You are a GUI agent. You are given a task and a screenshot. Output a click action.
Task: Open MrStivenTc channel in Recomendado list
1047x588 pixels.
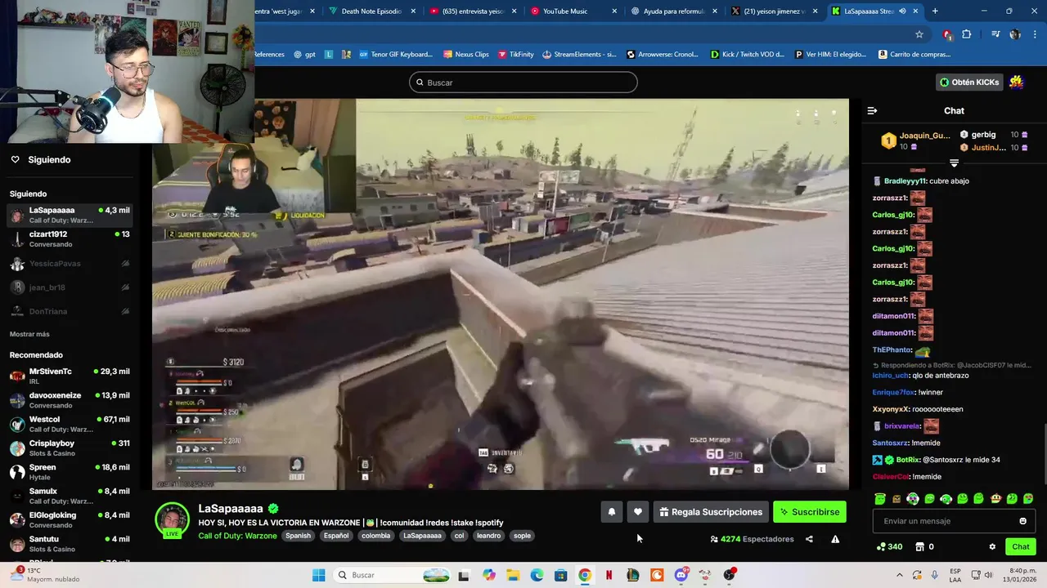point(70,376)
